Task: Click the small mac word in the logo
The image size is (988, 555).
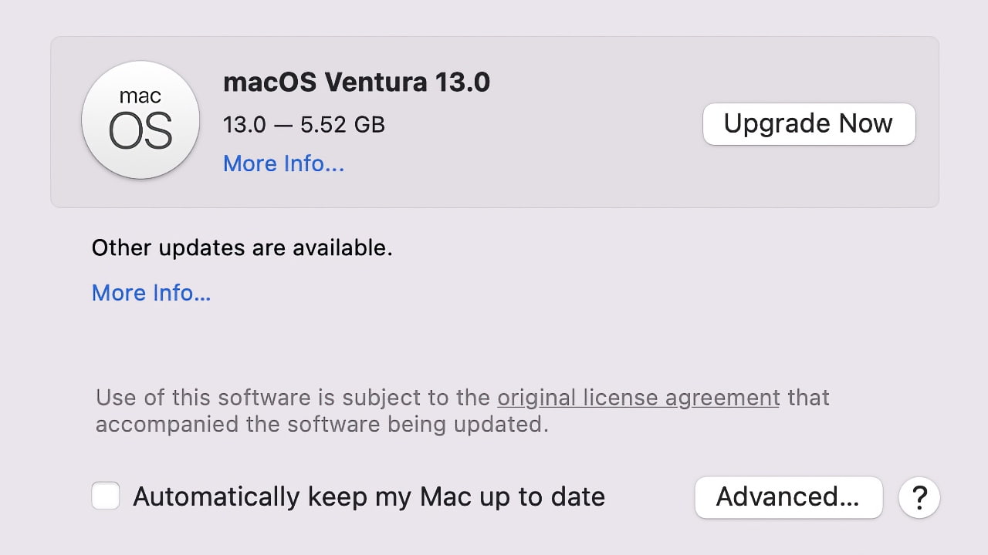Action: [x=140, y=96]
